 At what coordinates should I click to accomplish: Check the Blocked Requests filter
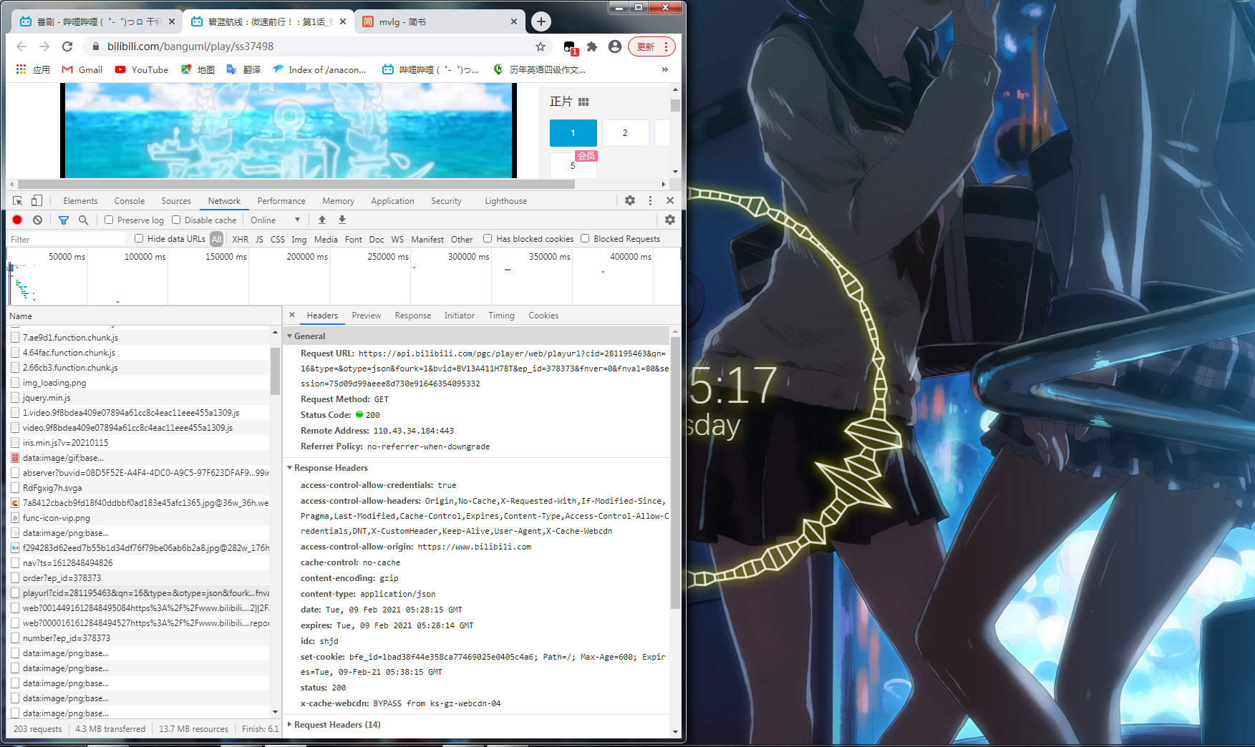(x=585, y=239)
